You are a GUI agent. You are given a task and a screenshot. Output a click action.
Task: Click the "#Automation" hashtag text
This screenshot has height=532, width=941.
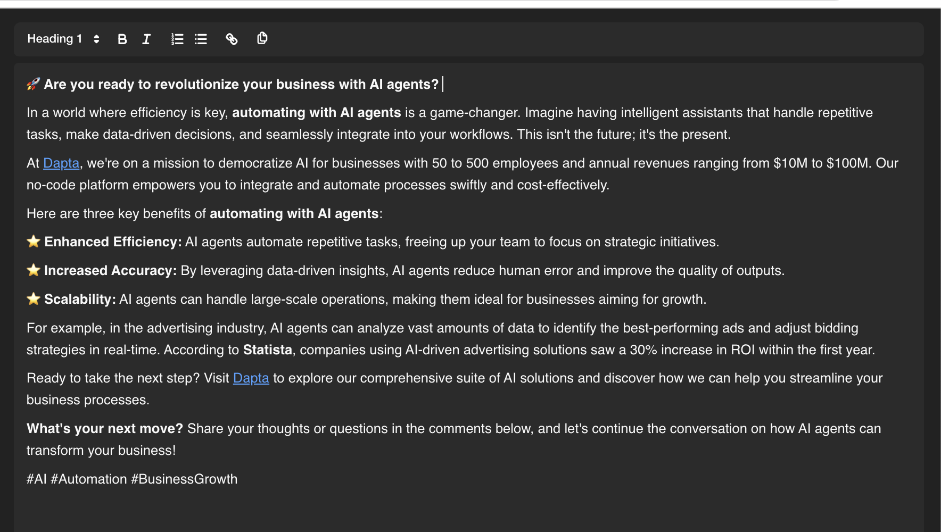(x=88, y=479)
